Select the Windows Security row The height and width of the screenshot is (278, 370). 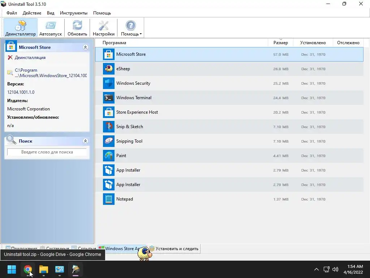pyautogui.click(x=229, y=83)
